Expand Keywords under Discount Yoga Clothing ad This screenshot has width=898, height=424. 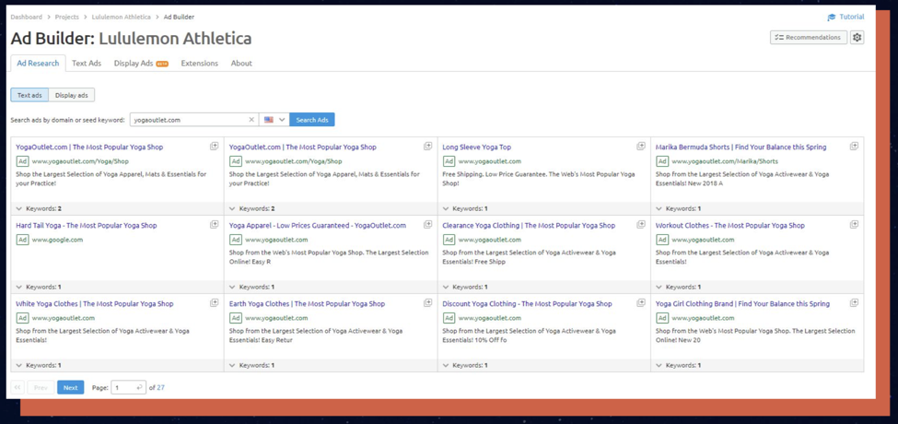(466, 365)
